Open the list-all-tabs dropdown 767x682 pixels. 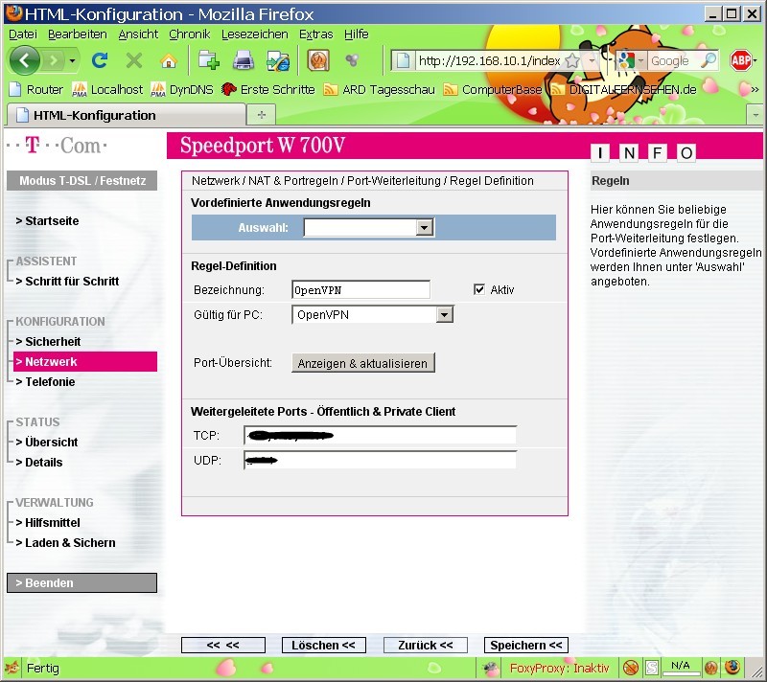click(755, 115)
